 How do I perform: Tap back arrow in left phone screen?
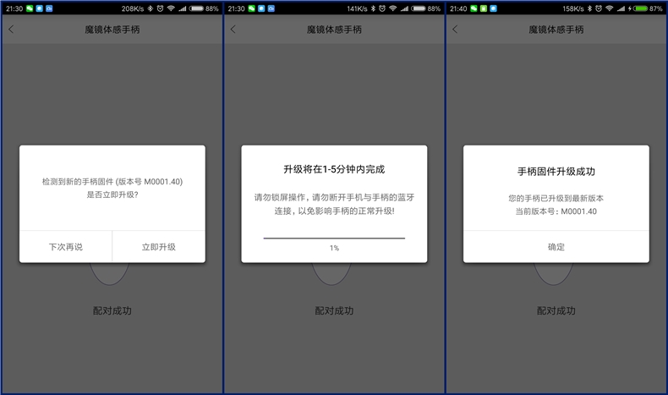pos(11,29)
